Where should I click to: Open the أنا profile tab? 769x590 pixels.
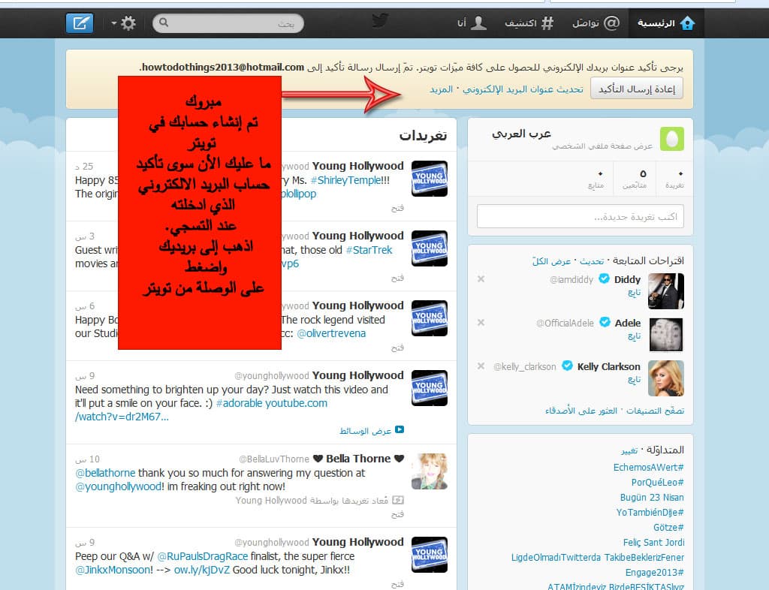472,23
